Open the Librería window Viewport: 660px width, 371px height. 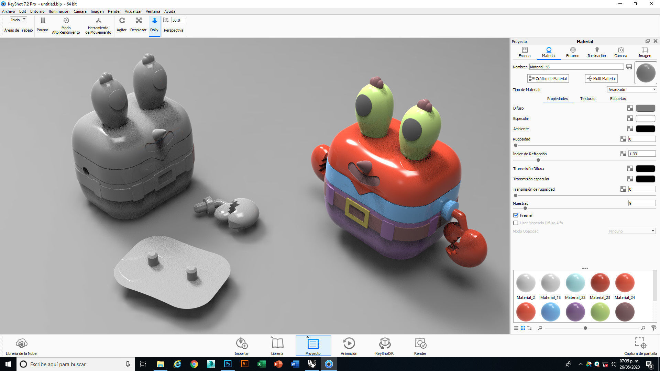(x=277, y=346)
